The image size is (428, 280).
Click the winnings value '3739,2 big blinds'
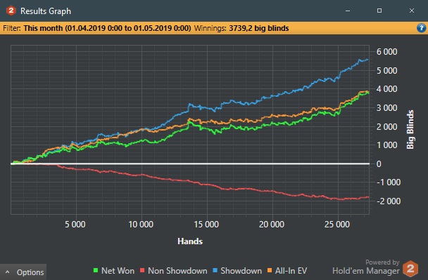pyautogui.click(x=259, y=28)
